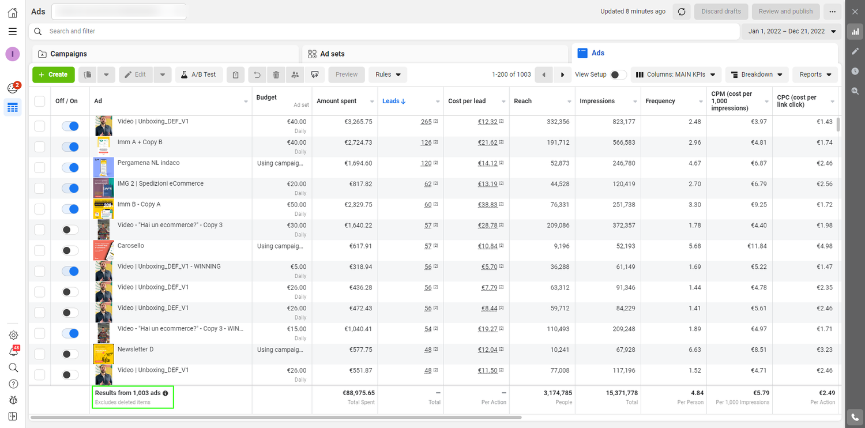This screenshot has height=428, width=865.
Task: Check the box for Imm B - Copy A
Action: pos(40,209)
